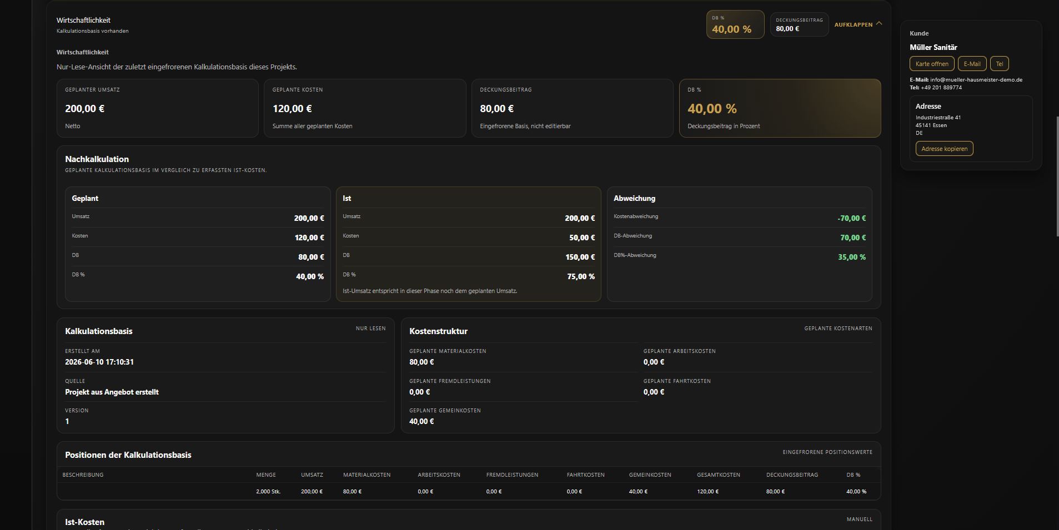Click the GESAMTKOSTEN column header

(719, 475)
